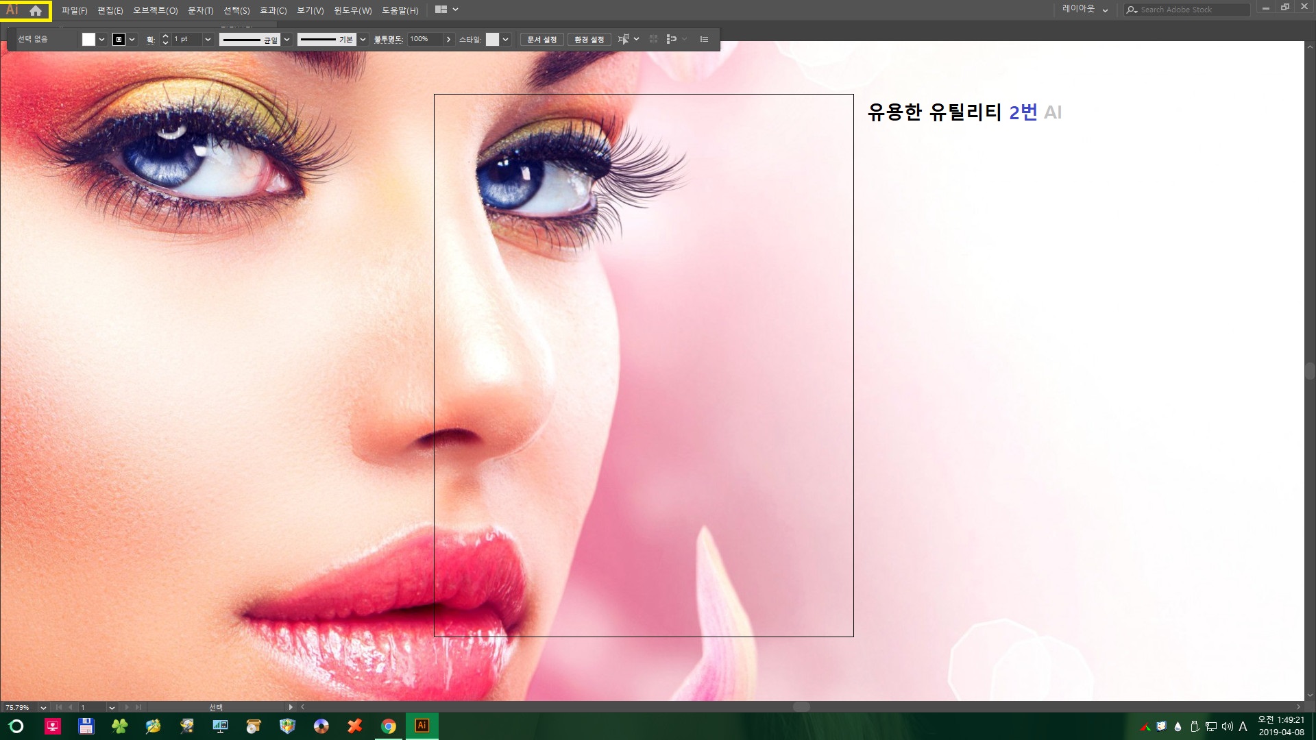Screen dimensions: 1316x740
Task: Open the green clover taskbar app
Action: (119, 726)
